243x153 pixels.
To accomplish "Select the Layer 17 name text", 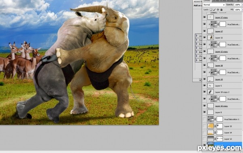I will point(219,31).
